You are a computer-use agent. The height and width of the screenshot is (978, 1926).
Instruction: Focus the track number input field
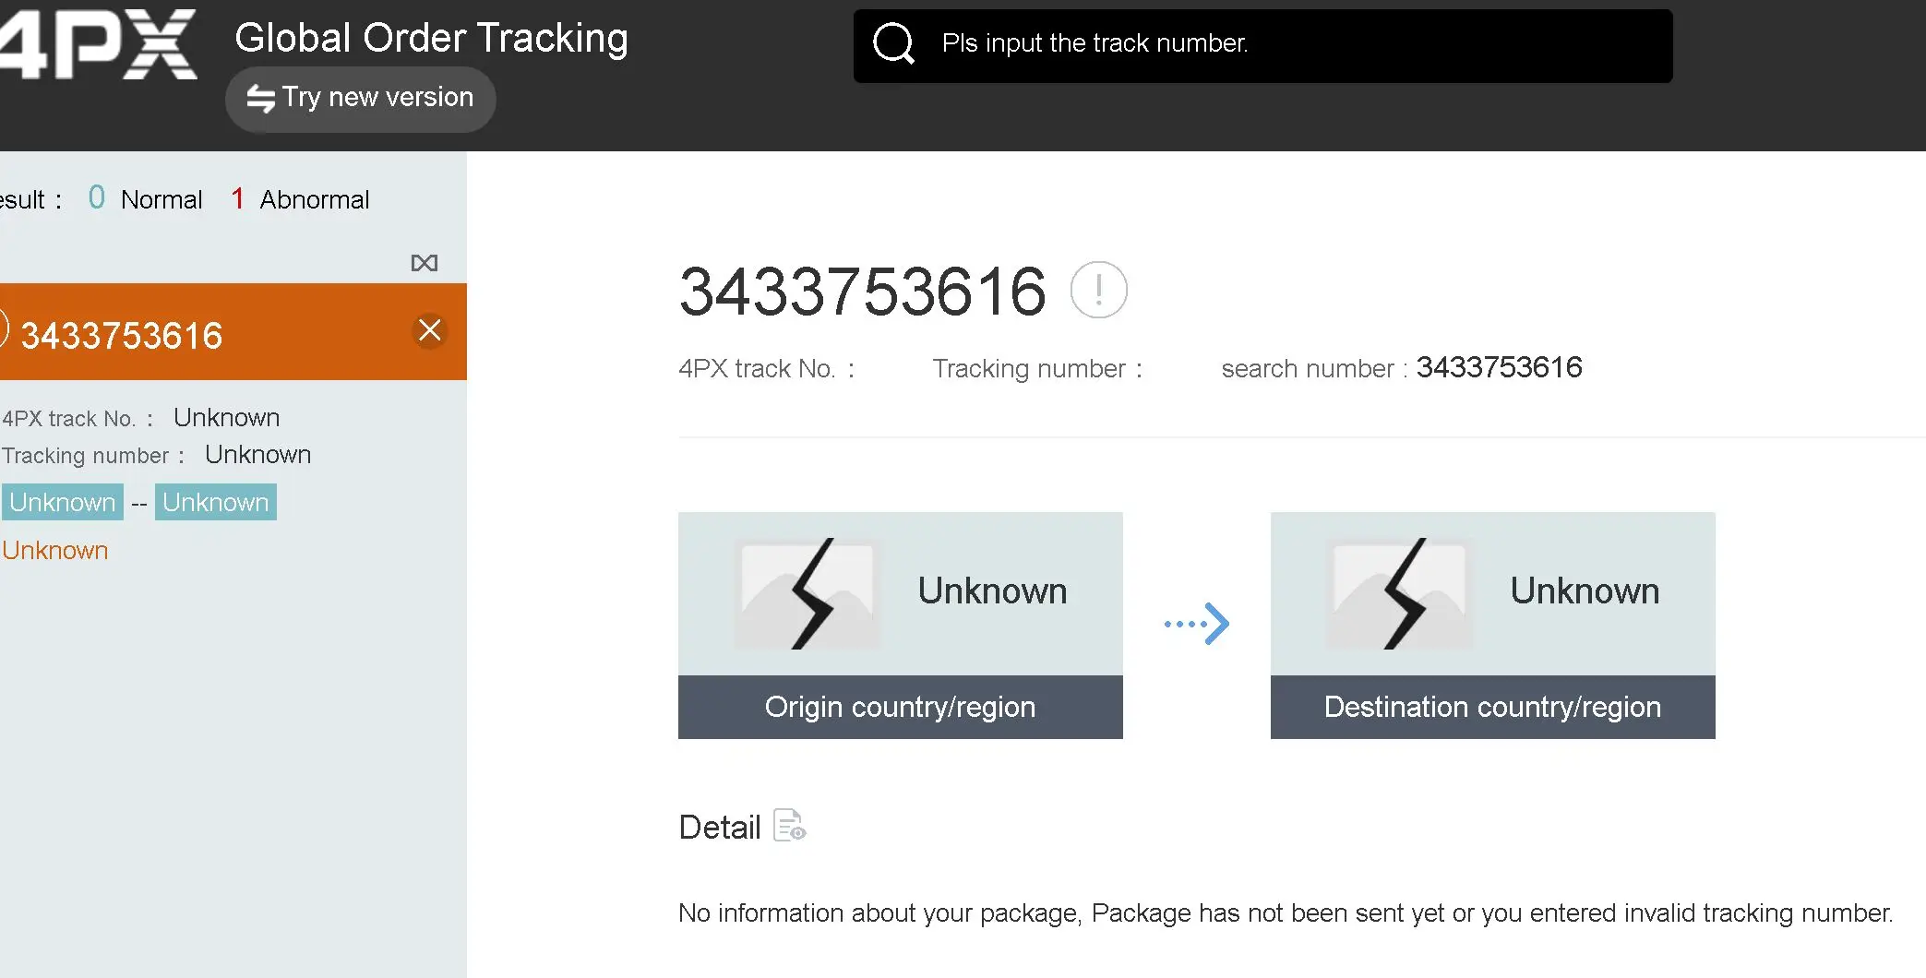pyautogui.click(x=1262, y=45)
